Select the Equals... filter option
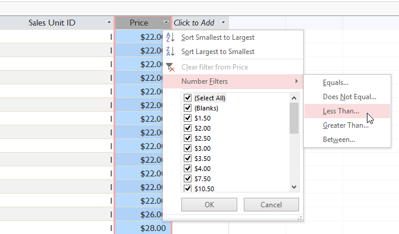The width and height of the screenshot is (399, 234). 347,83
